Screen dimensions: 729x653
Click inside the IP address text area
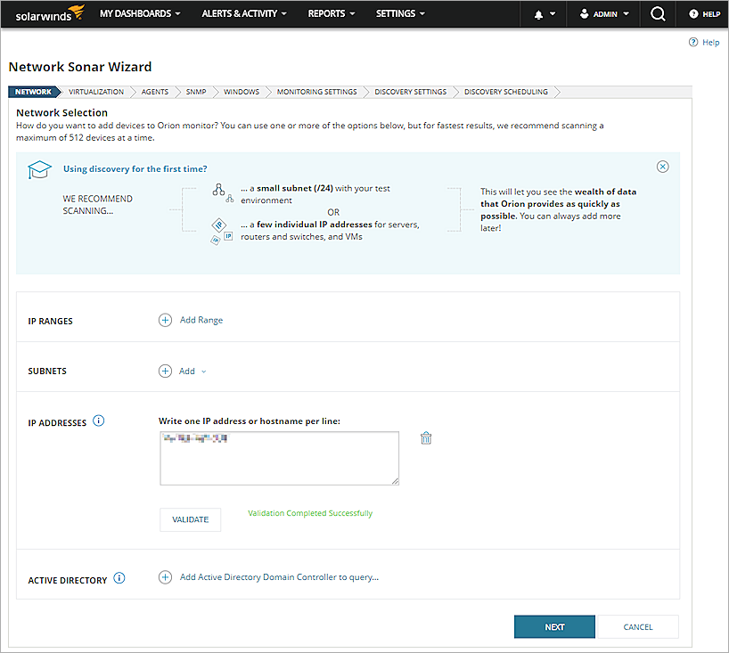tap(278, 458)
